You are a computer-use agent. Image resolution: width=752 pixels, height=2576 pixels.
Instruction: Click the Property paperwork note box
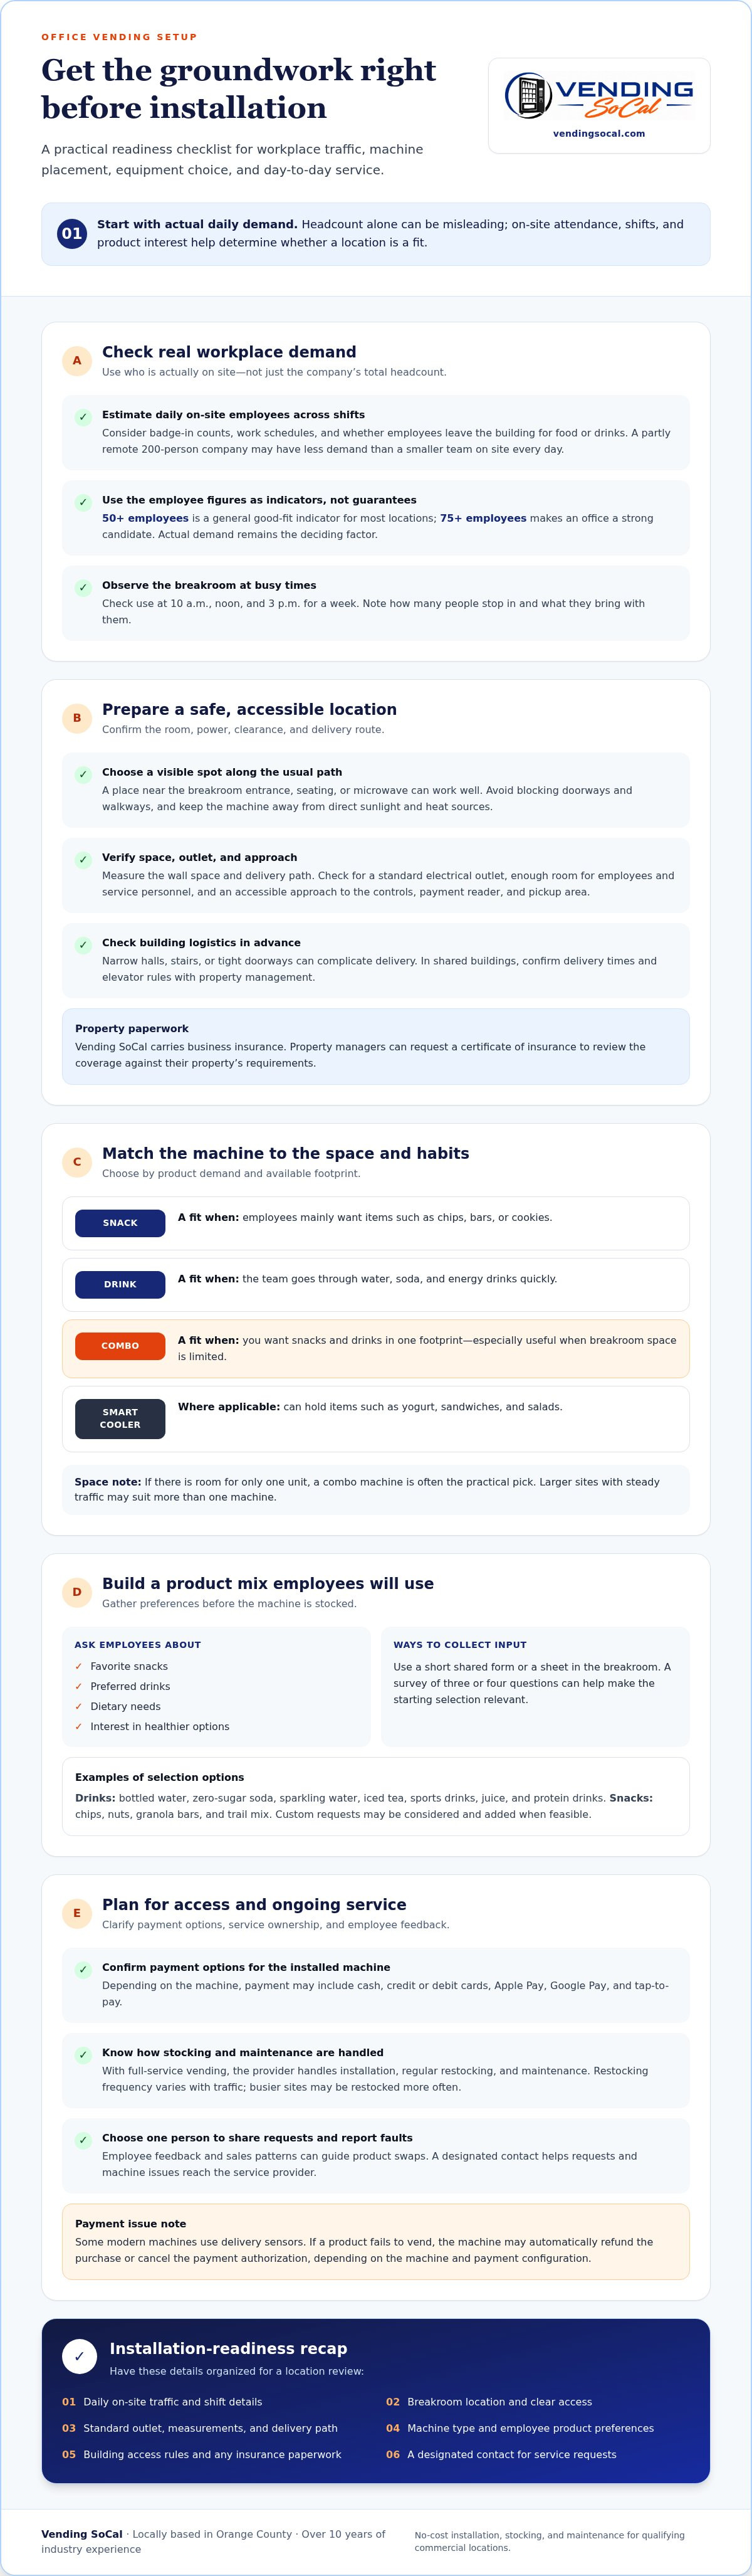pyautogui.click(x=376, y=1046)
